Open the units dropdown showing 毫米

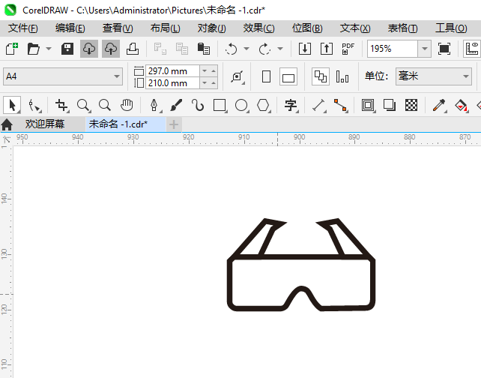(x=434, y=76)
